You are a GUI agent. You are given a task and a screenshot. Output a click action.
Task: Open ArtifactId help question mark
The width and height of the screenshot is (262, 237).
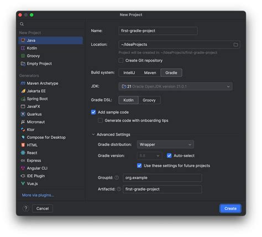[x=119, y=189]
